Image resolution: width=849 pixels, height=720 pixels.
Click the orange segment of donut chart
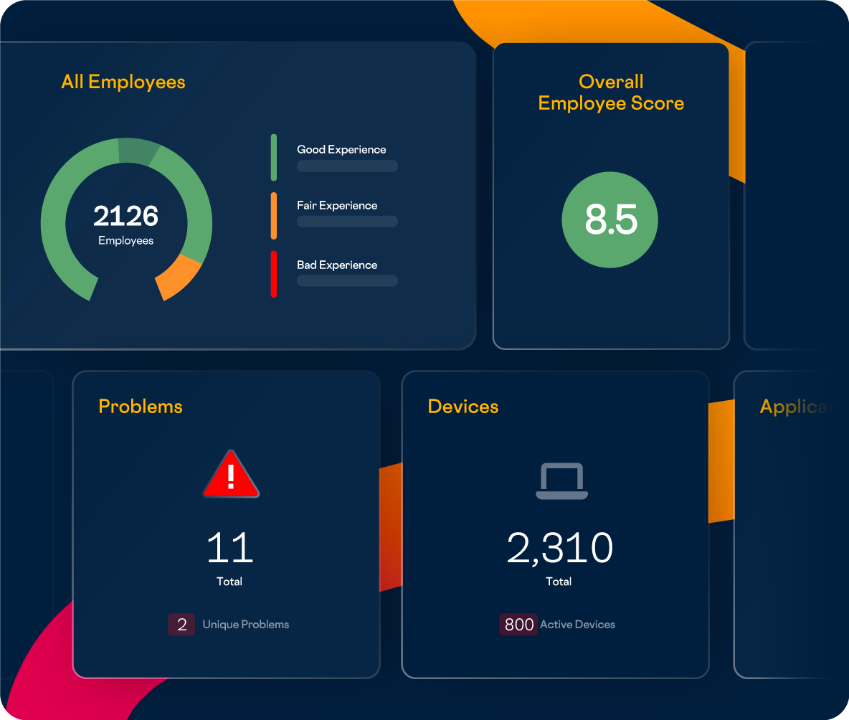[x=179, y=278]
